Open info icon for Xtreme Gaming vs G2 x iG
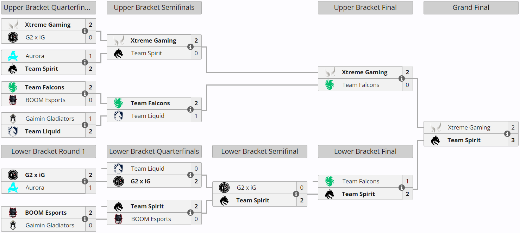 pos(85,31)
